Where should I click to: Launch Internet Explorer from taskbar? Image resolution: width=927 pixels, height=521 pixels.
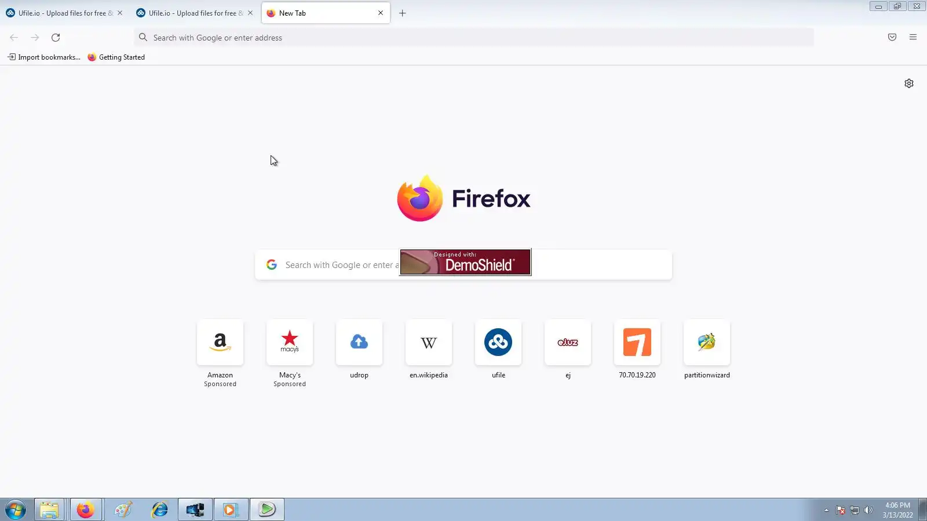[x=159, y=510]
